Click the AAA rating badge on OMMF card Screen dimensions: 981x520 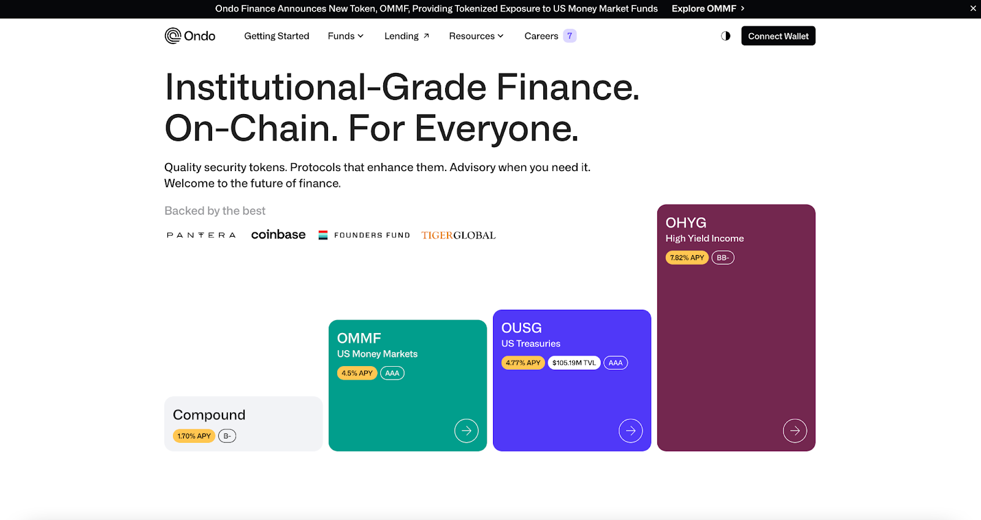(x=392, y=373)
